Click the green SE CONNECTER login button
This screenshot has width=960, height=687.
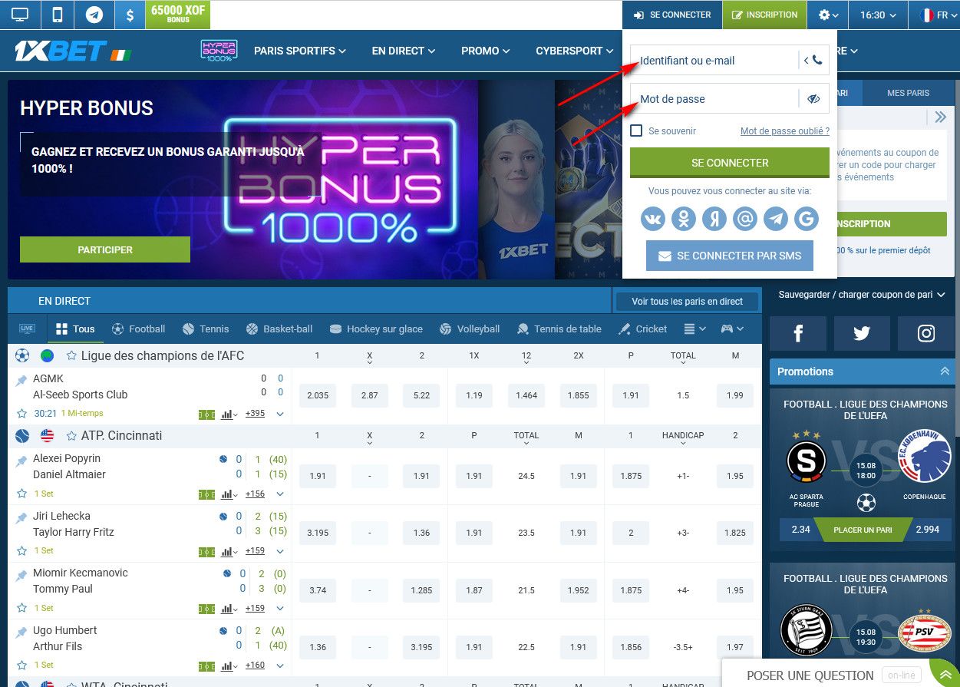point(730,163)
